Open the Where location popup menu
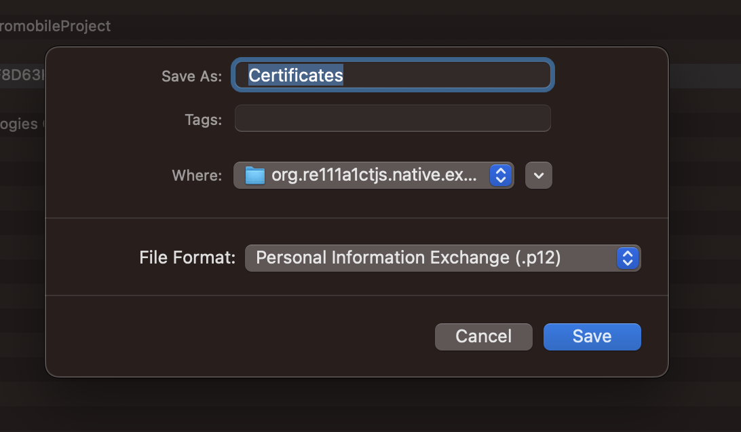Viewport: 741px width, 432px height. 374,175
